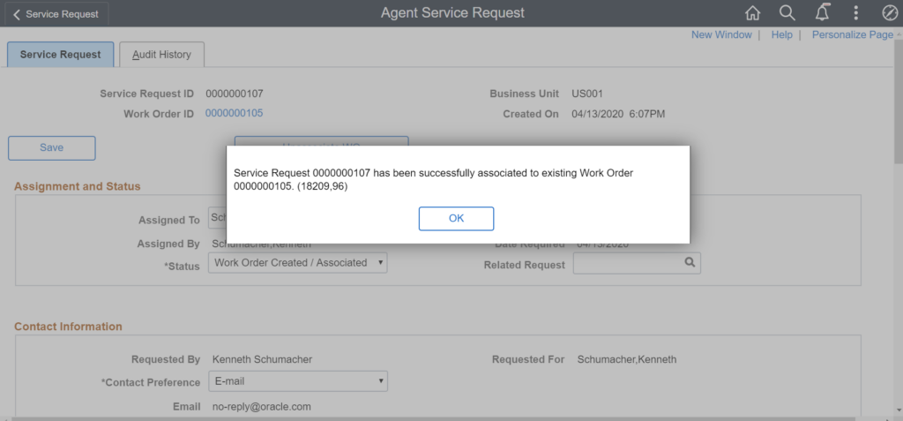Click the Home icon in header
The image size is (903, 421).
click(752, 13)
